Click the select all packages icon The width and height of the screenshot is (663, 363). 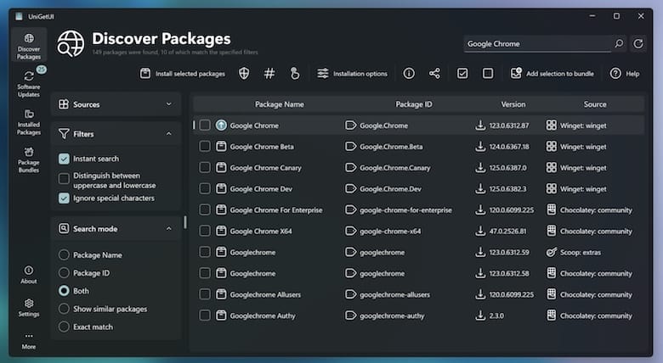pos(462,74)
